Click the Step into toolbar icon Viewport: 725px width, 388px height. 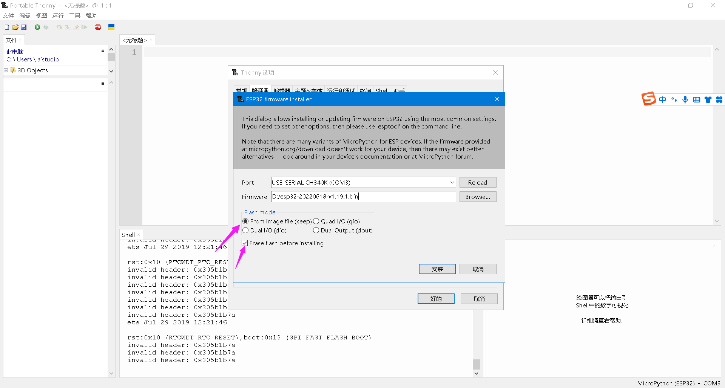coord(68,27)
